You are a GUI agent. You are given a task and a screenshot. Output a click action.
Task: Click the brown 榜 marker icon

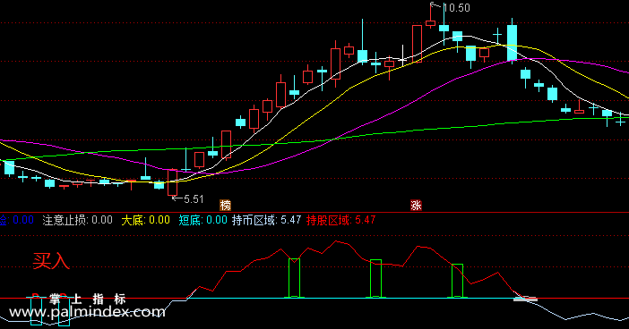[x=226, y=206]
